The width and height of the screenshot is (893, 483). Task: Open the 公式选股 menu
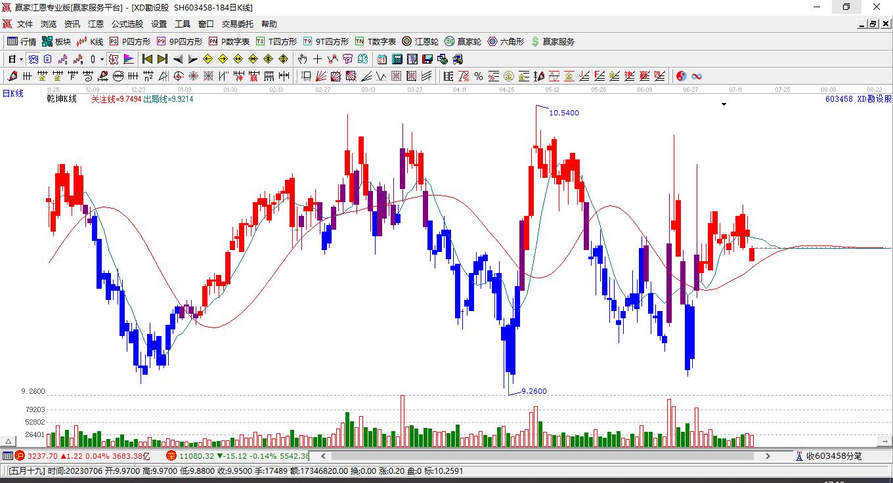127,24
